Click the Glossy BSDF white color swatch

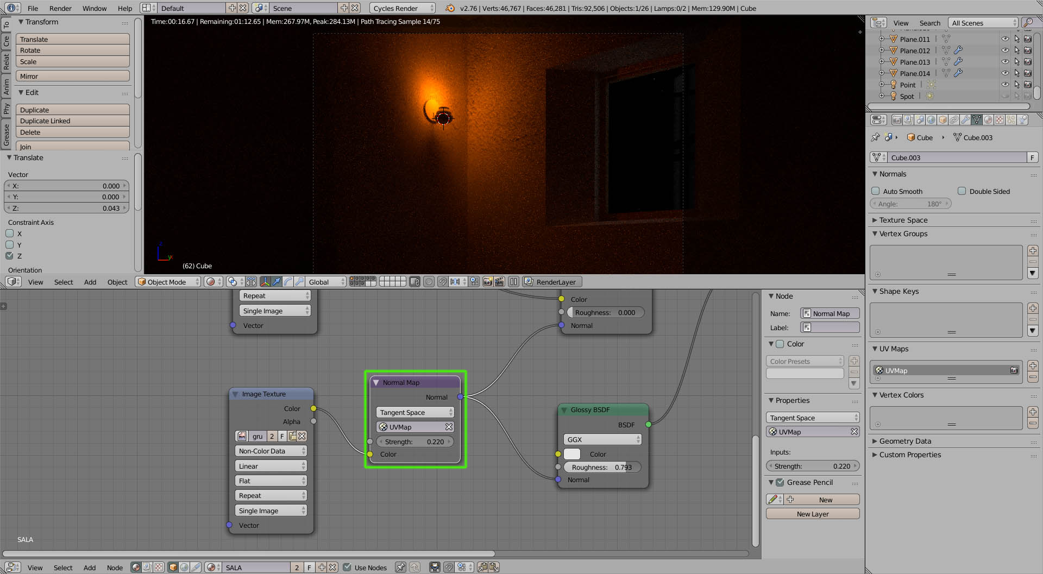pyautogui.click(x=572, y=454)
